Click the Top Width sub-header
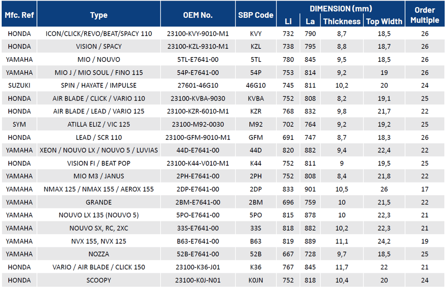446x296 pixels. 384,21
